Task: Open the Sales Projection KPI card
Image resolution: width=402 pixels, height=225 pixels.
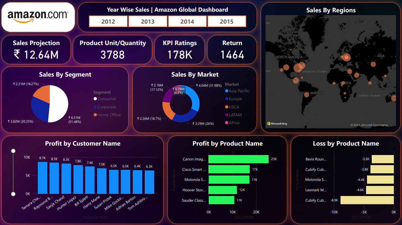Action: (36, 49)
